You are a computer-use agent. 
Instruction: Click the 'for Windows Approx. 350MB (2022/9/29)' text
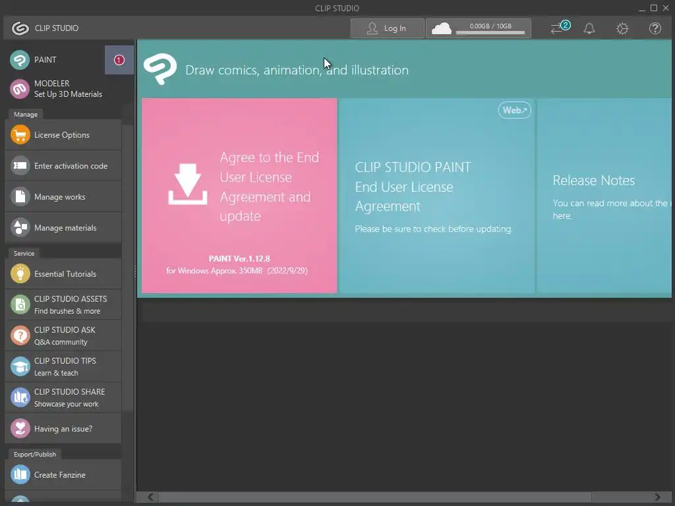pyautogui.click(x=237, y=271)
